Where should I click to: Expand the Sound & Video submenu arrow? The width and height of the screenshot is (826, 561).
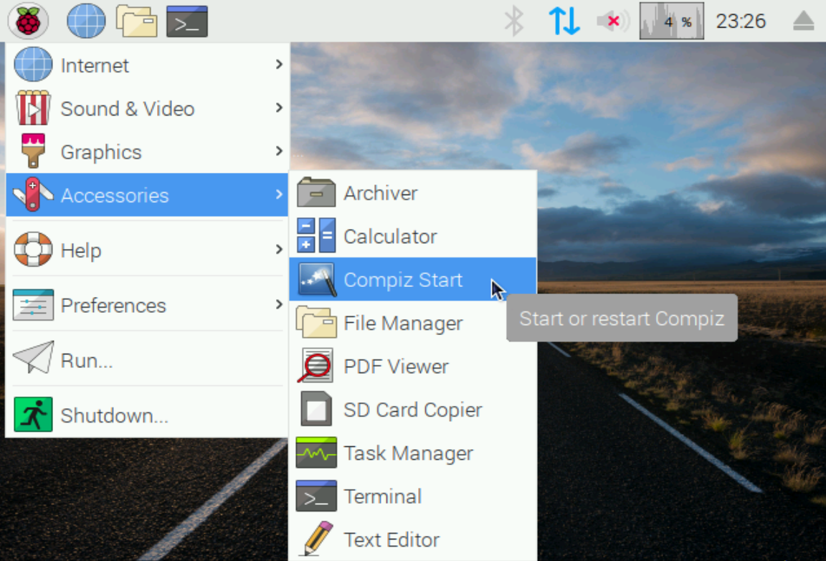(x=279, y=108)
